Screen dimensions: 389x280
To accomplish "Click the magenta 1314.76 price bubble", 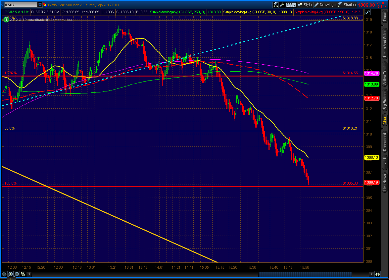I will click(372, 73).
